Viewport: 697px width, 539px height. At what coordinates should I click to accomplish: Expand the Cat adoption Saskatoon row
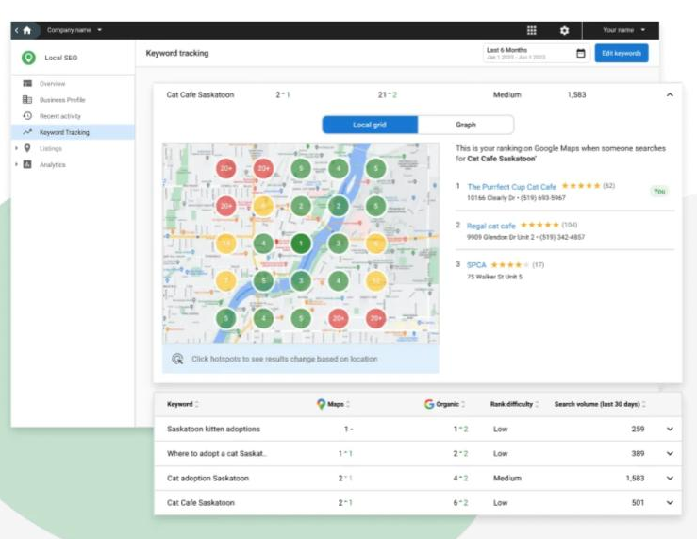click(x=670, y=478)
